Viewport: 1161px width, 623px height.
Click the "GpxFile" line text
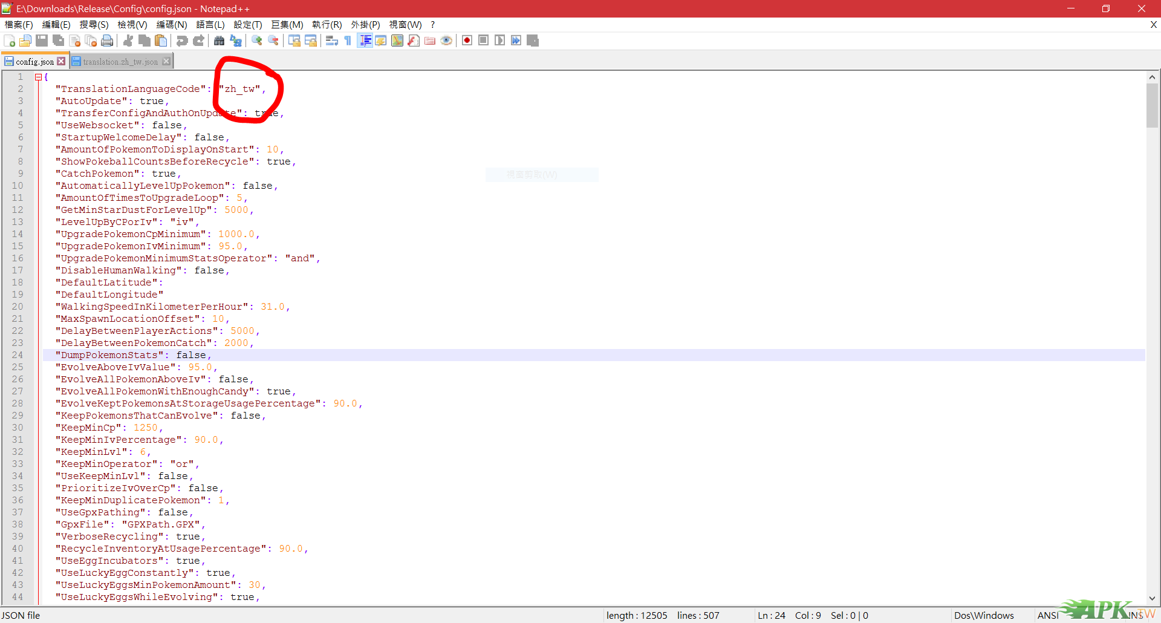coord(131,524)
